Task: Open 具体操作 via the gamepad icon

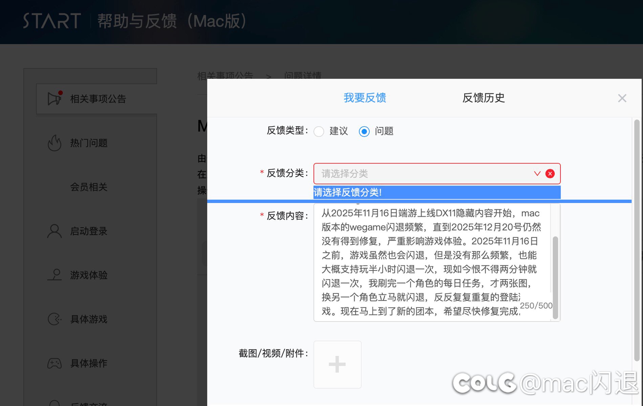Action: [x=55, y=363]
